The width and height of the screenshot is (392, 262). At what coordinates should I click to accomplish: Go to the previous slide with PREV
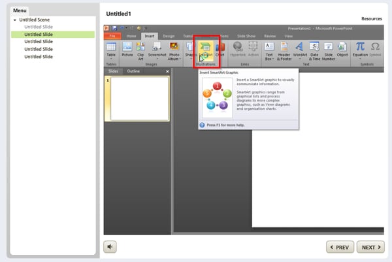(340, 247)
